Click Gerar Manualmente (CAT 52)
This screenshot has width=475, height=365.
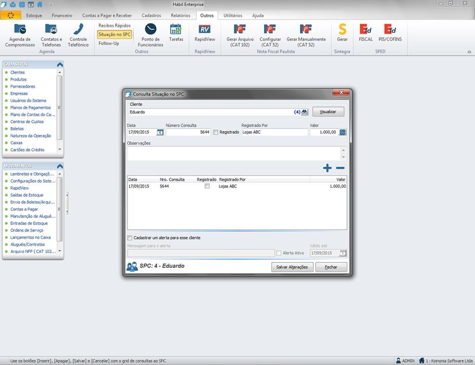[306, 35]
